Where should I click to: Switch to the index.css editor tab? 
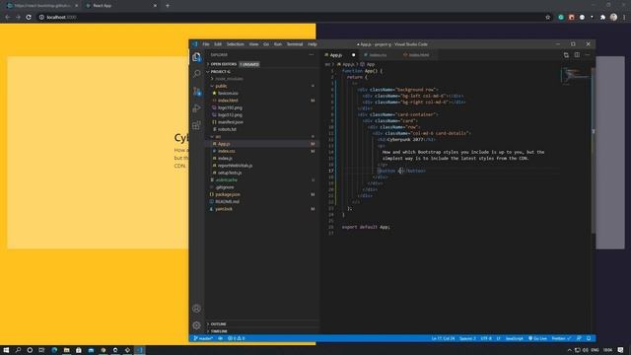point(378,55)
